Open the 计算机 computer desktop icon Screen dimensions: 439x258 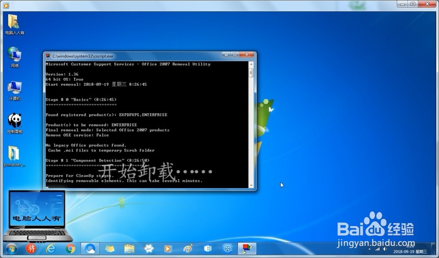point(14,90)
